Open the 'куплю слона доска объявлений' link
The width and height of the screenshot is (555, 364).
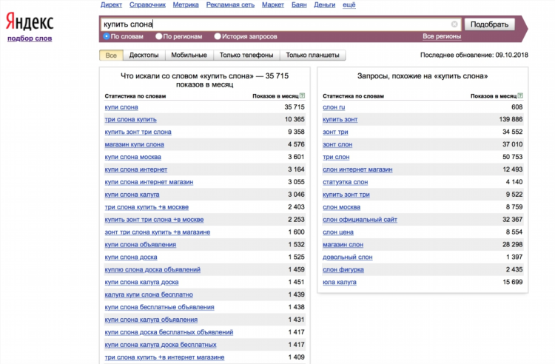(x=152, y=269)
